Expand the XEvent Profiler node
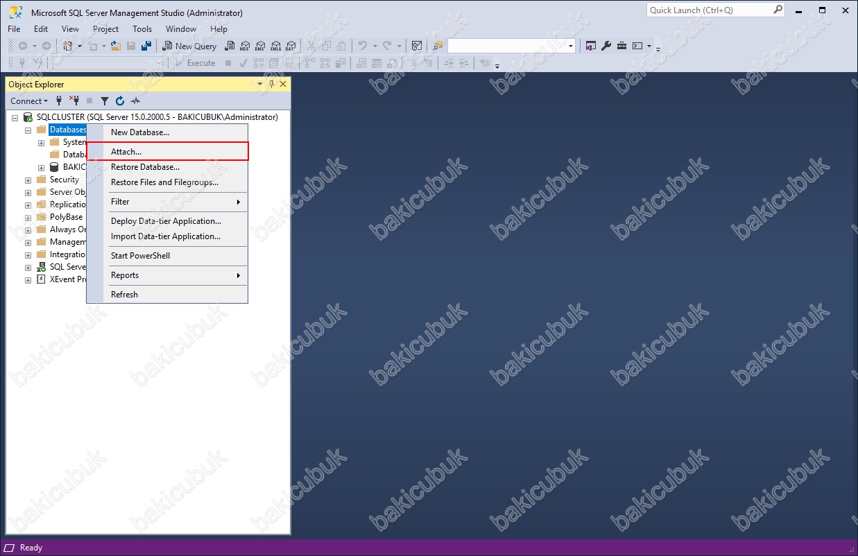Screen dimensions: 858x556 tap(28, 280)
